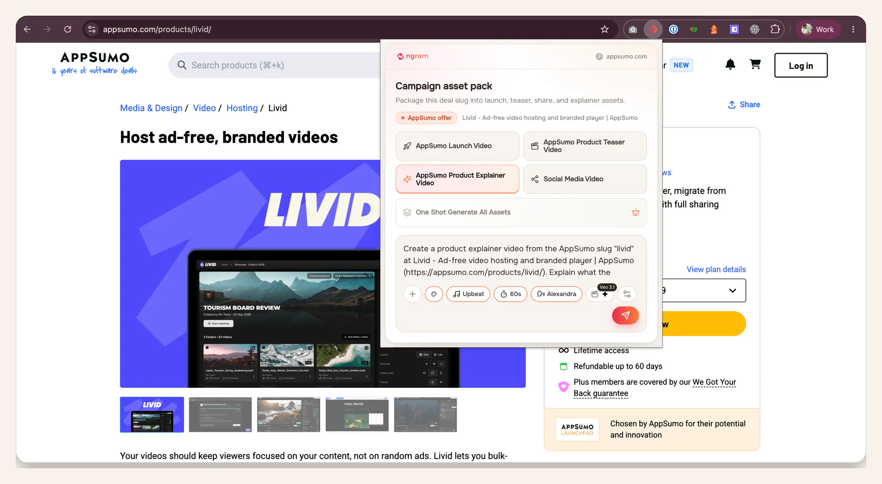Open Chrome three-dot menu

853,29
